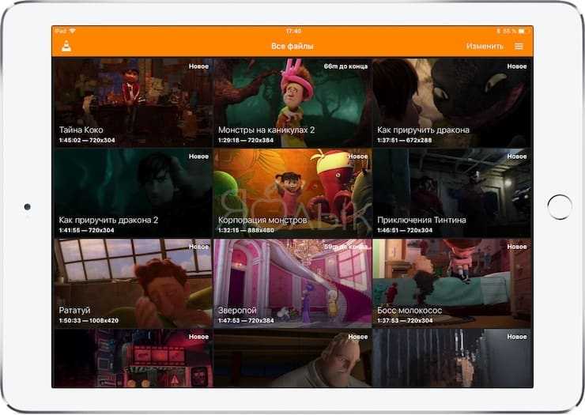Click the 1:32:15 — 888x480 info text

click(x=246, y=230)
